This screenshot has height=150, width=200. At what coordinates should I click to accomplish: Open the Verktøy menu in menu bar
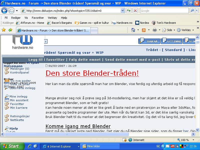(x=52, y=18)
